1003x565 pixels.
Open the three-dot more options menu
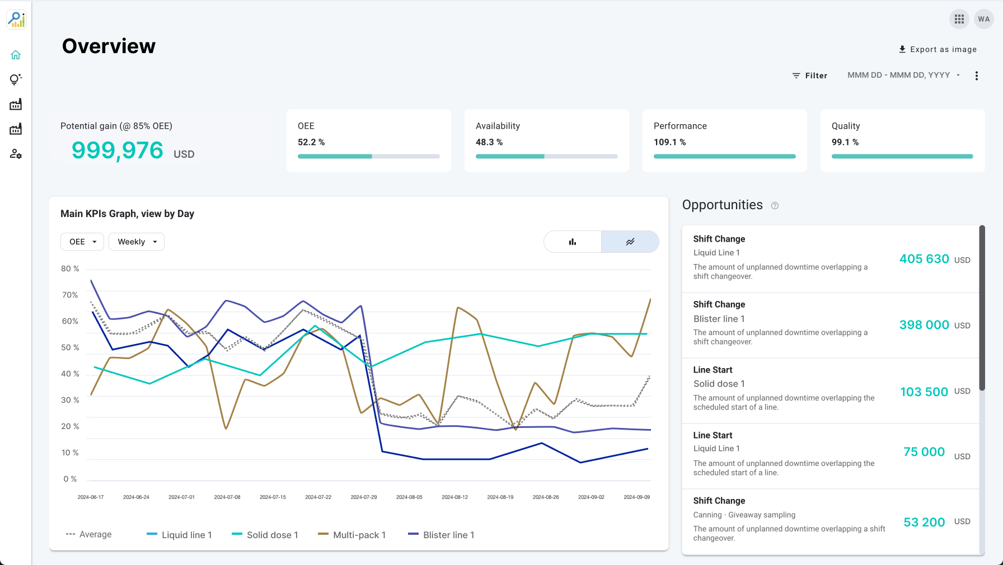point(977,76)
